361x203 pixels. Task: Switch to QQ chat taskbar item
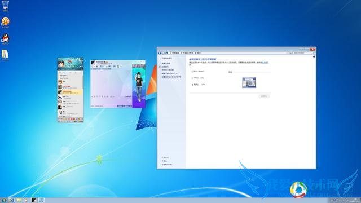(34, 200)
